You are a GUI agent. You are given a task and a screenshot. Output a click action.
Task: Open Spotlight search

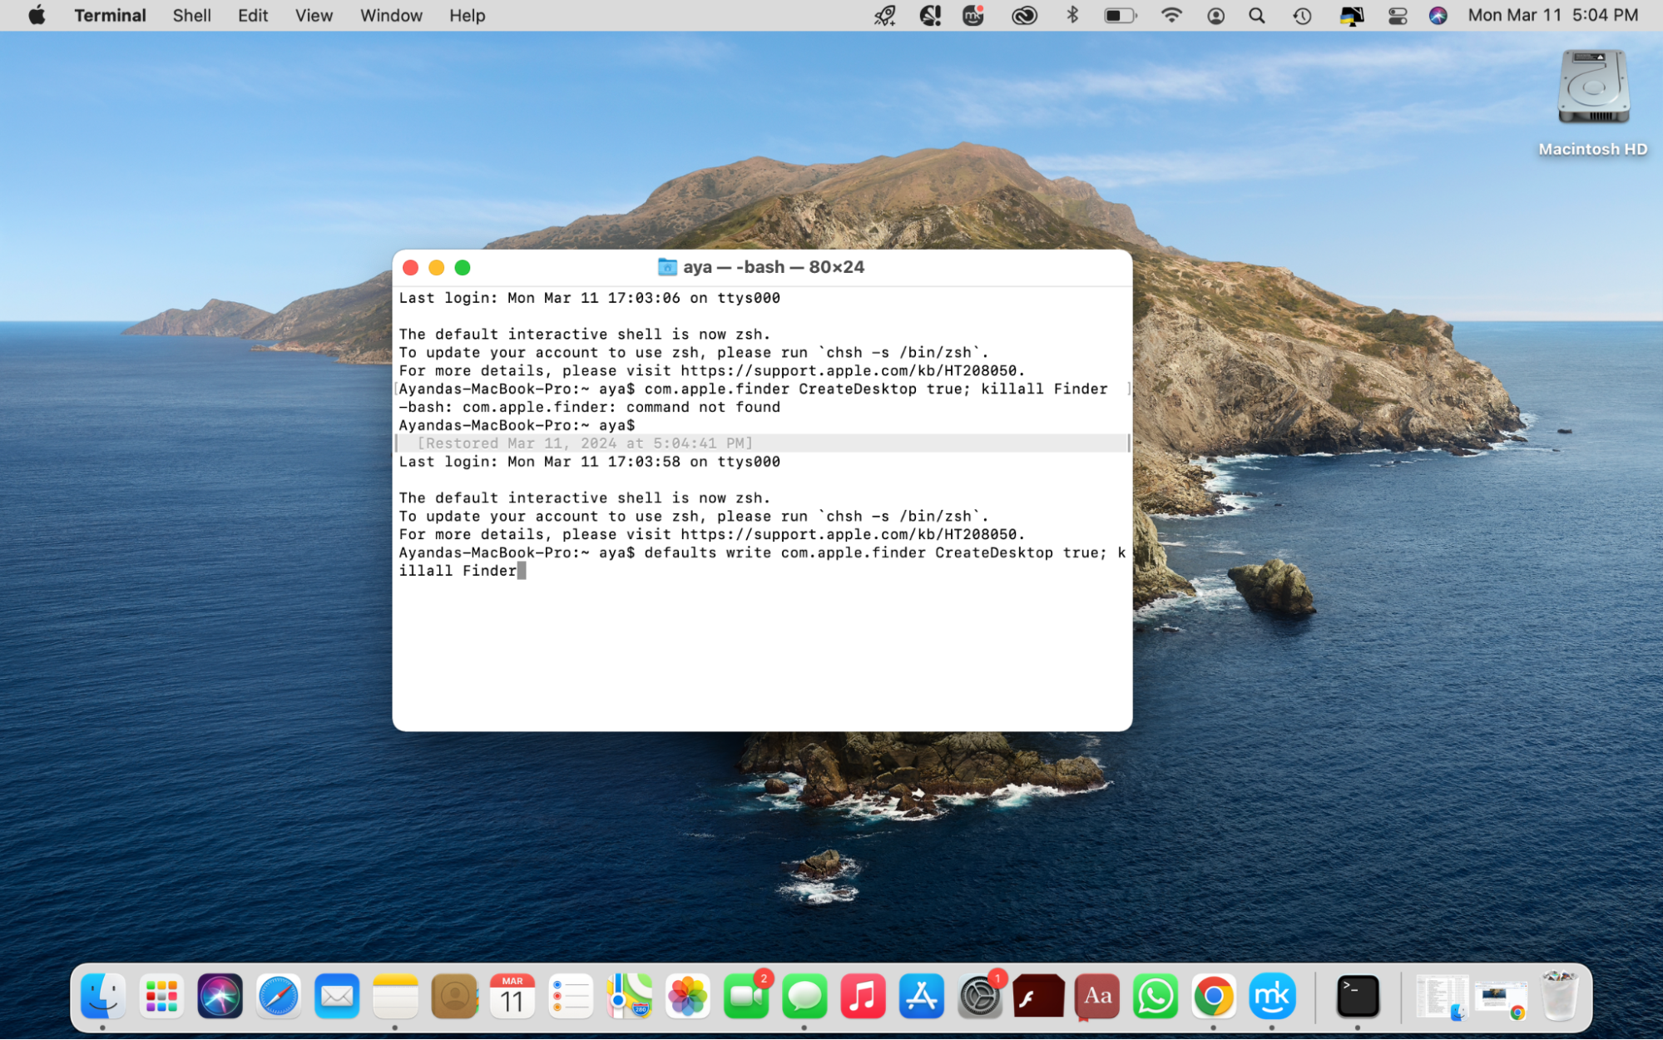(1256, 15)
